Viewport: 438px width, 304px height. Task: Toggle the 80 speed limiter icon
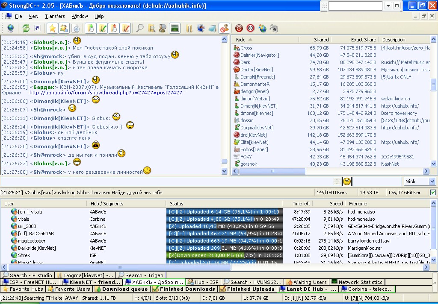(x=251, y=28)
